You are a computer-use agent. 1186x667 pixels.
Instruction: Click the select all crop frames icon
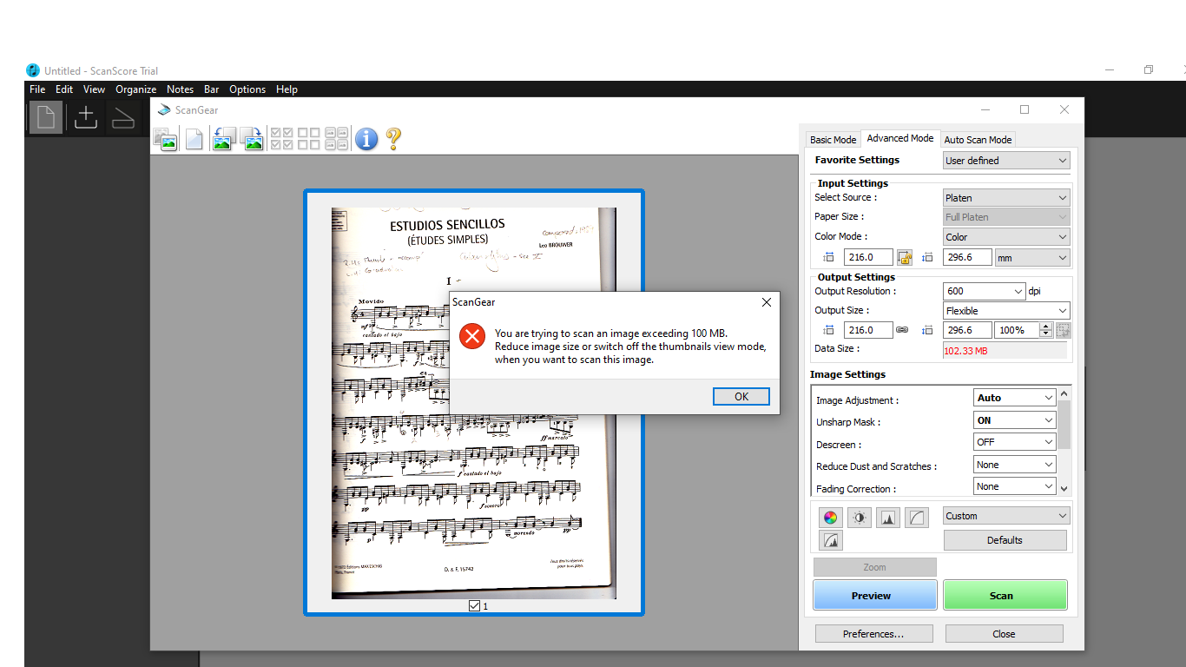(x=337, y=139)
